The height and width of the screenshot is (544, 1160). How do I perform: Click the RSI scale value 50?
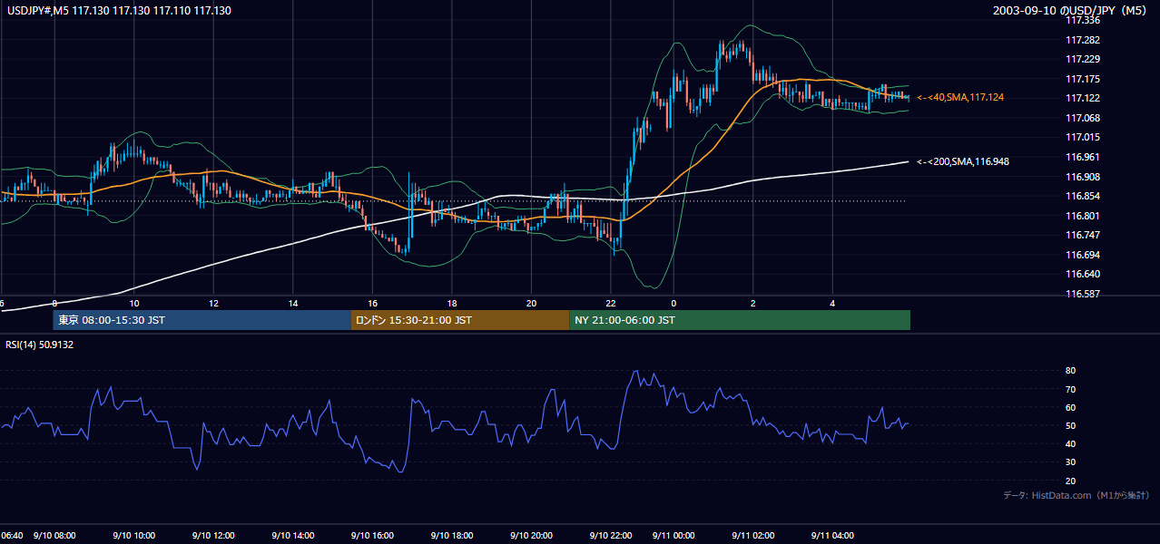pos(1070,425)
